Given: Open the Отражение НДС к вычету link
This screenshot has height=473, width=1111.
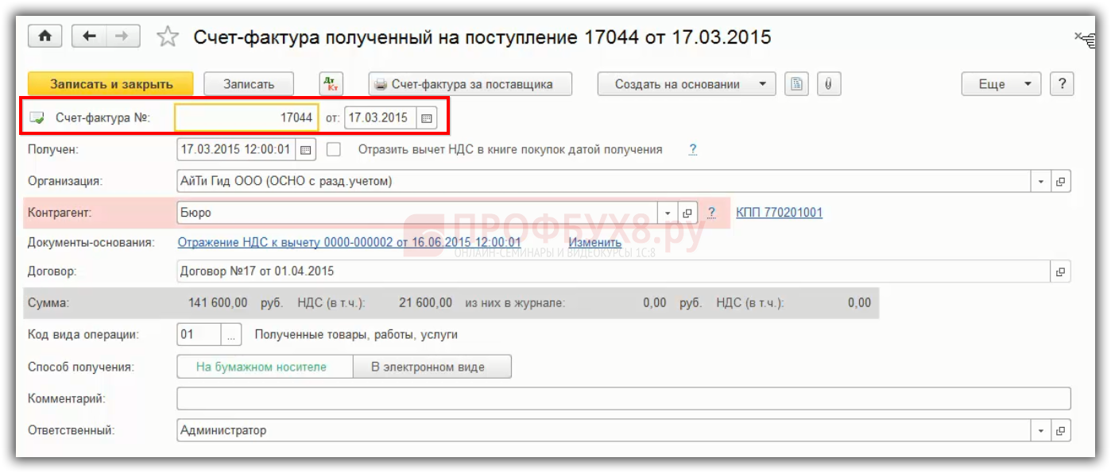Looking at the screenshot, I should click(x=349, y=243).
